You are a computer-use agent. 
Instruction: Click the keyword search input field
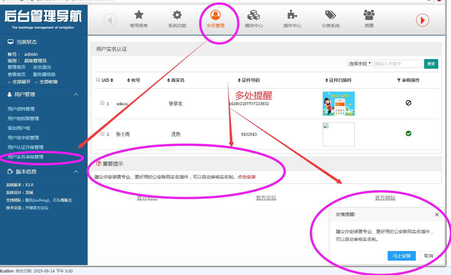[x=398, y=64]
